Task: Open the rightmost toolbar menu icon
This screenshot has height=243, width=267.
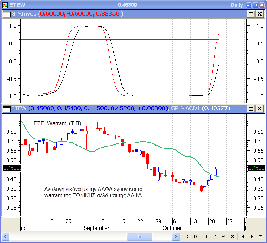Action: tap(260, 237)
